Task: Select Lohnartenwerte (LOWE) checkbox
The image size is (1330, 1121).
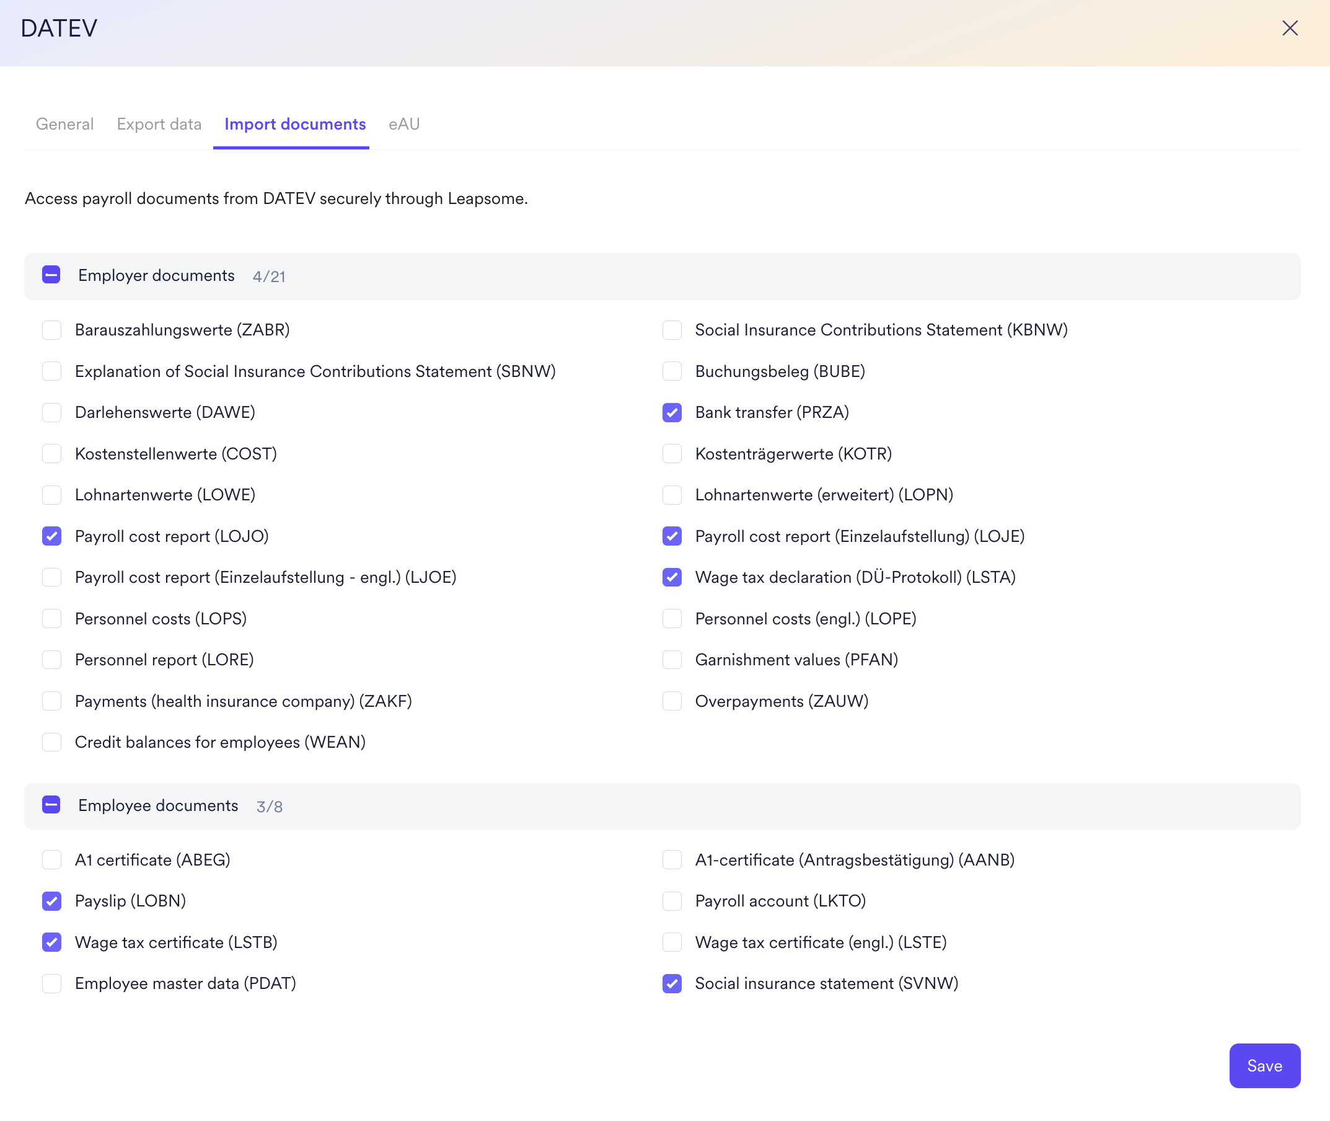Action: tap(51, 494)
